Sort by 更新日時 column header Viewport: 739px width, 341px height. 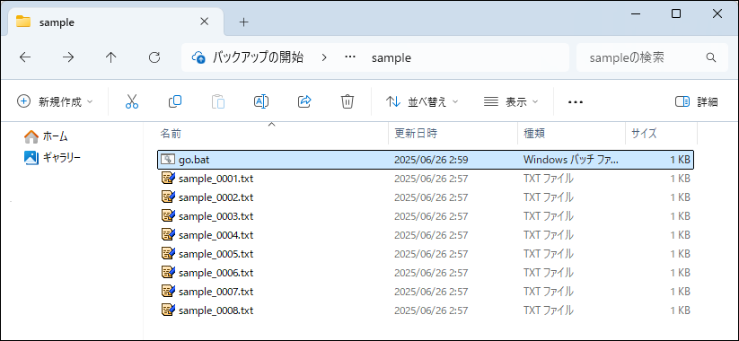click(x=453, y=134)
